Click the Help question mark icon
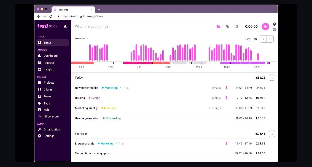 pos(40,109)
